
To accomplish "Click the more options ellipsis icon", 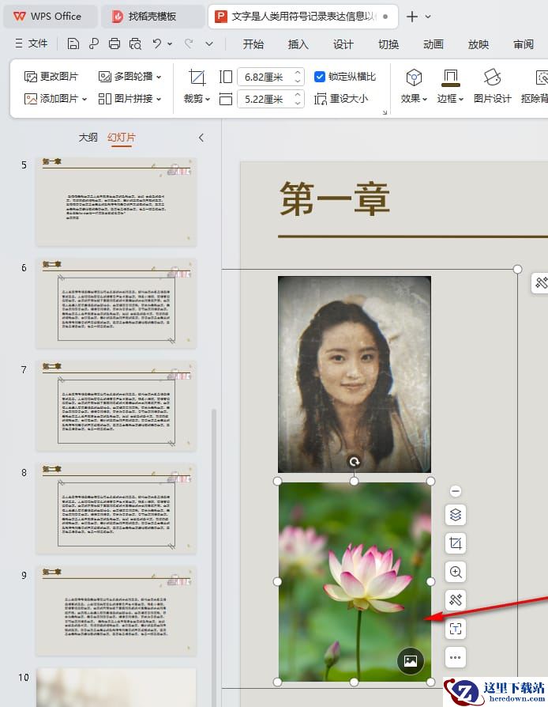I will coord(456,657).
